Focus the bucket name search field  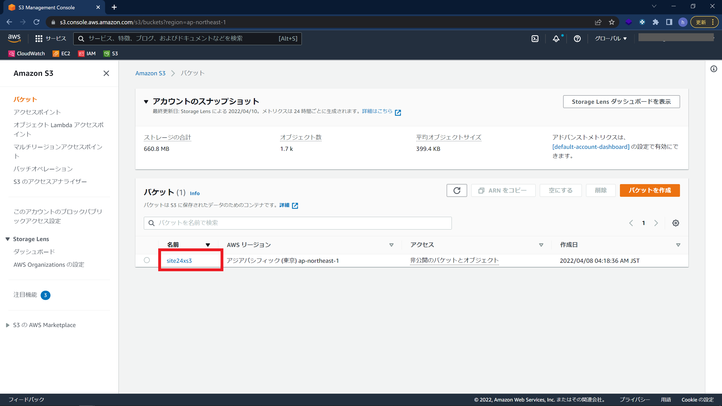298,223
